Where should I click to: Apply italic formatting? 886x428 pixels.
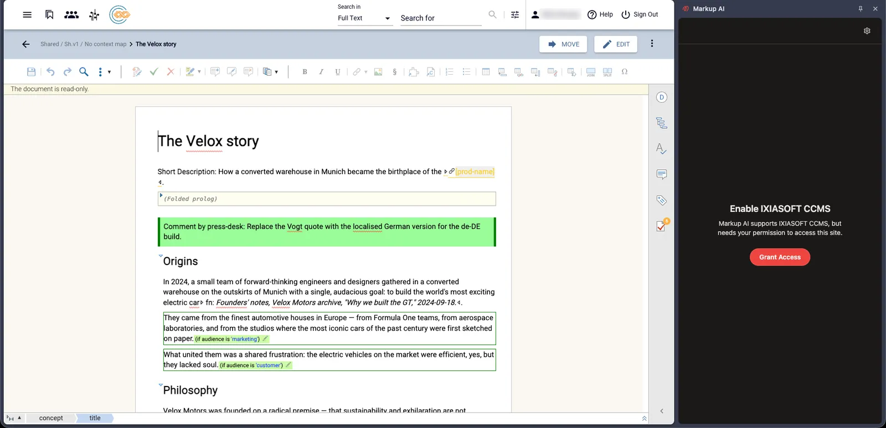[x=321, y=72]
